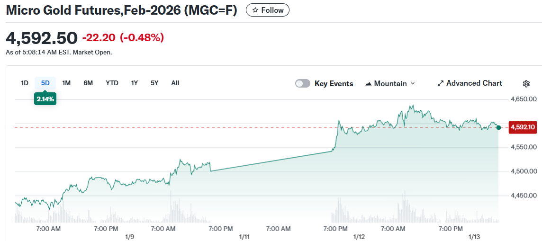Show the All time range

click(175, 83)
